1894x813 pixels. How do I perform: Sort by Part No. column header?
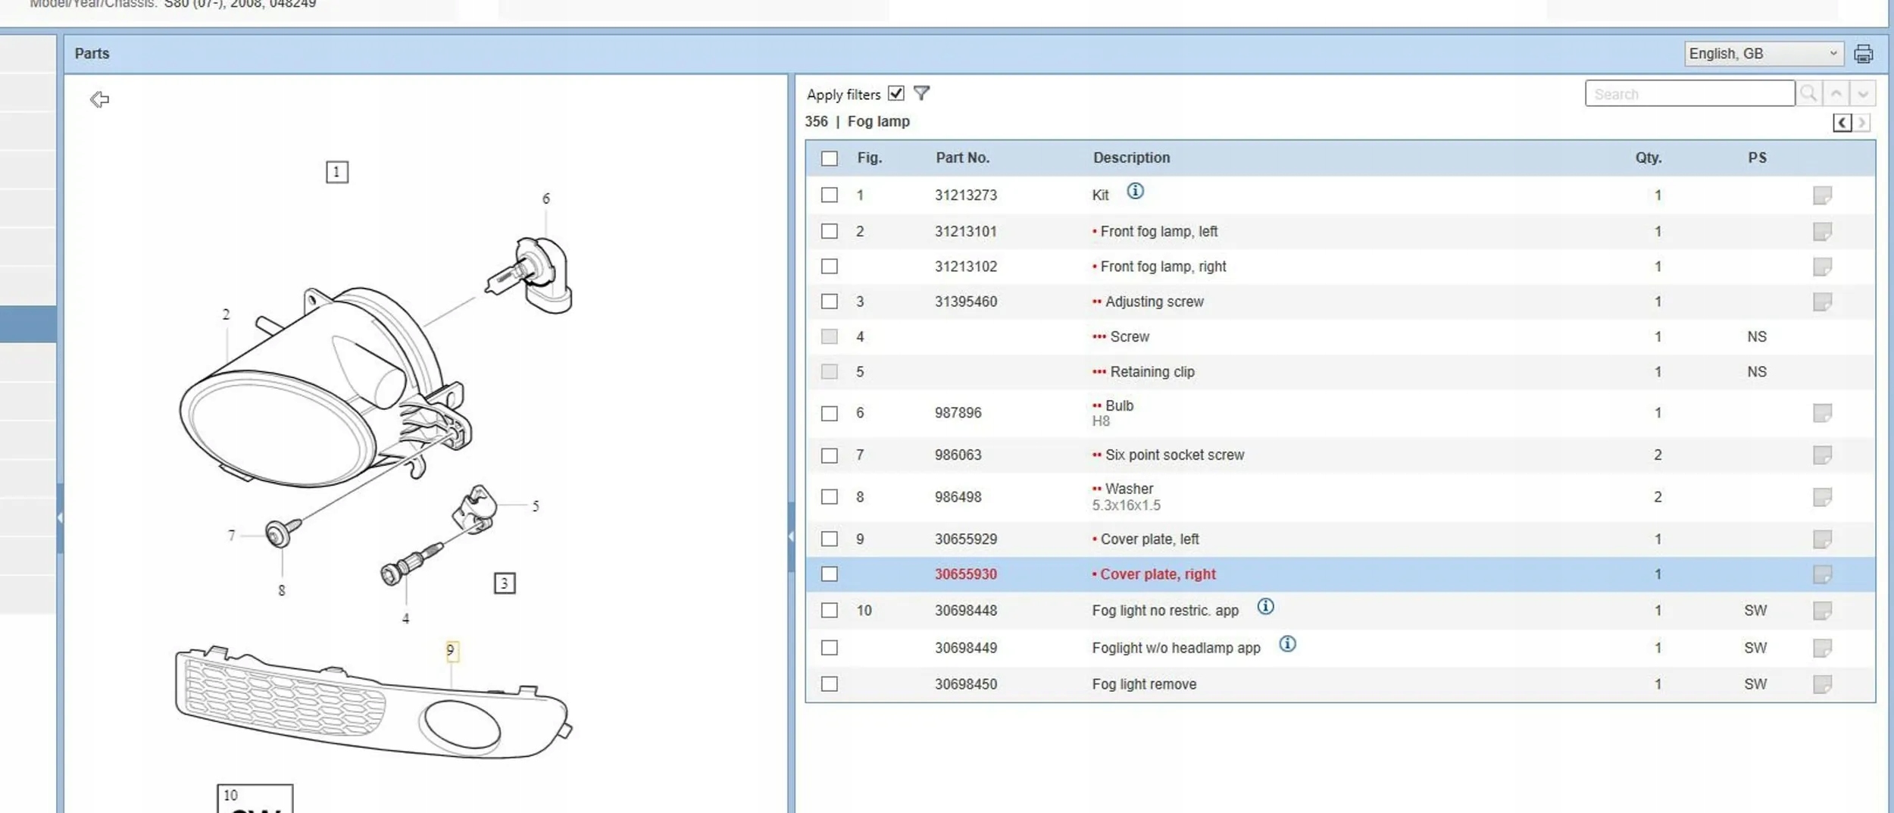tap(962, 158)
